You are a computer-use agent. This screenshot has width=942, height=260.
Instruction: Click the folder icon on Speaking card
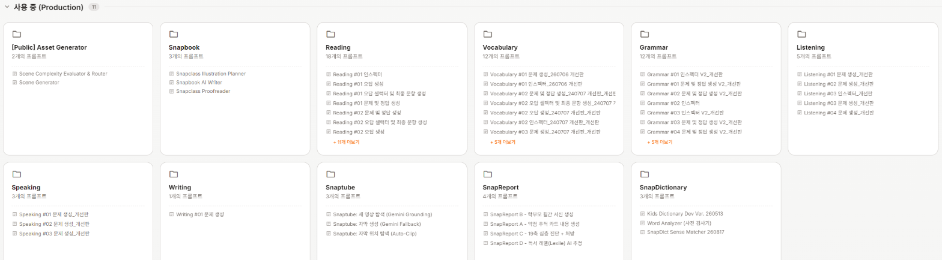[x=16, y=174]
